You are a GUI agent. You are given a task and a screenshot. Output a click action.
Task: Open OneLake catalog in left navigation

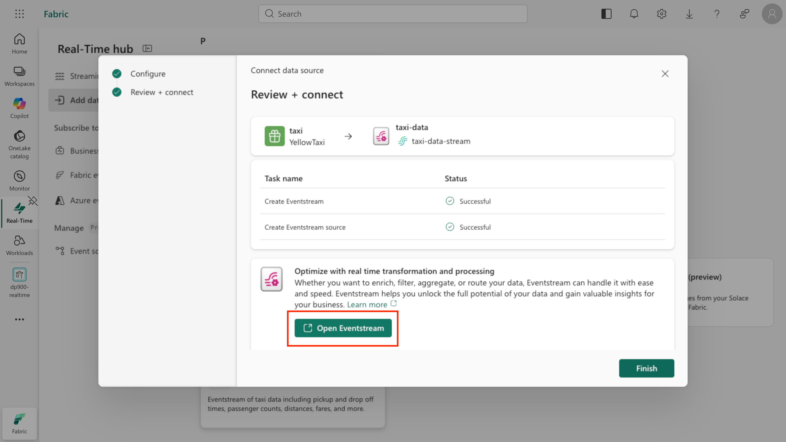pos(20,145)
